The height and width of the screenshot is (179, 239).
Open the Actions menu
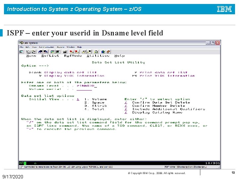pyautogui.click(x=60, y=47)
